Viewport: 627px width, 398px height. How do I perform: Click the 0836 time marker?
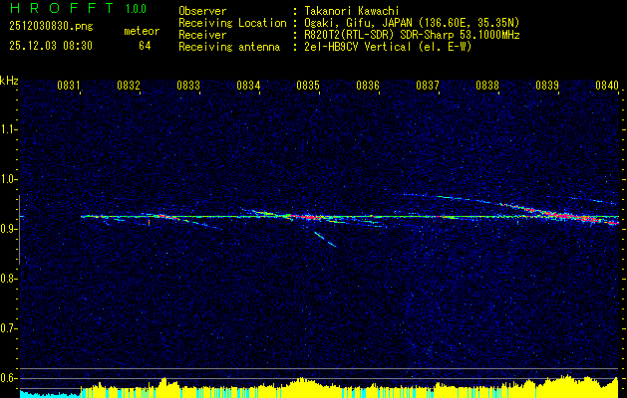[368, 85]
